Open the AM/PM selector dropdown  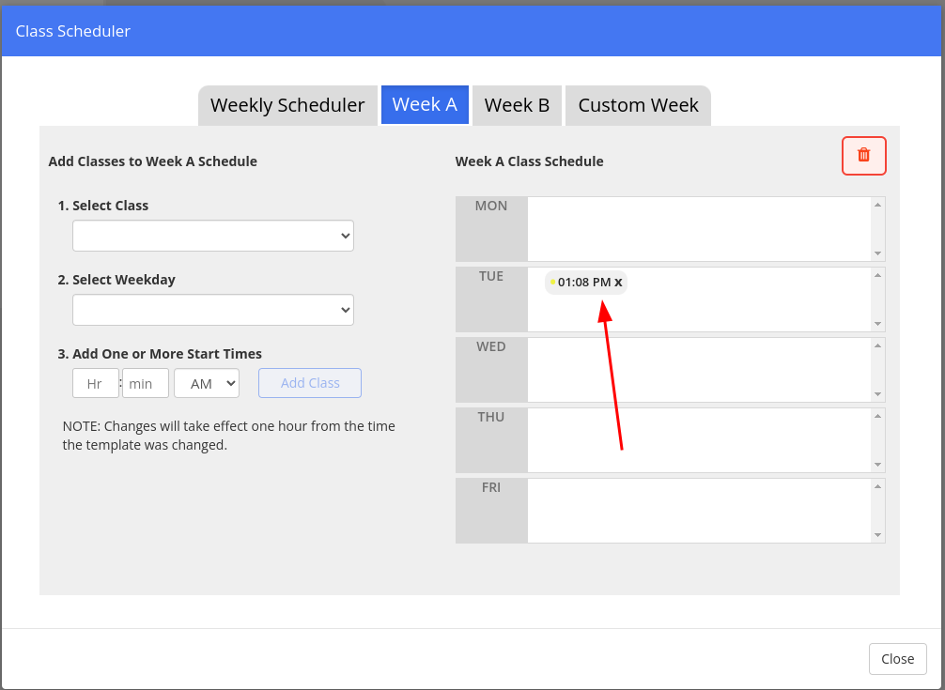[207, 384]
